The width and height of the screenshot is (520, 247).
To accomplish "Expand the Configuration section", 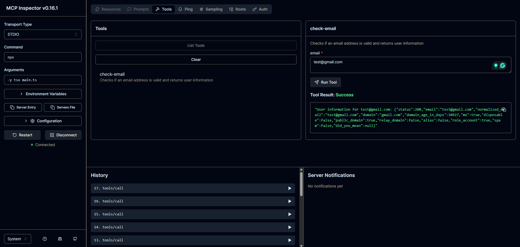I will (x=43, y=121).
